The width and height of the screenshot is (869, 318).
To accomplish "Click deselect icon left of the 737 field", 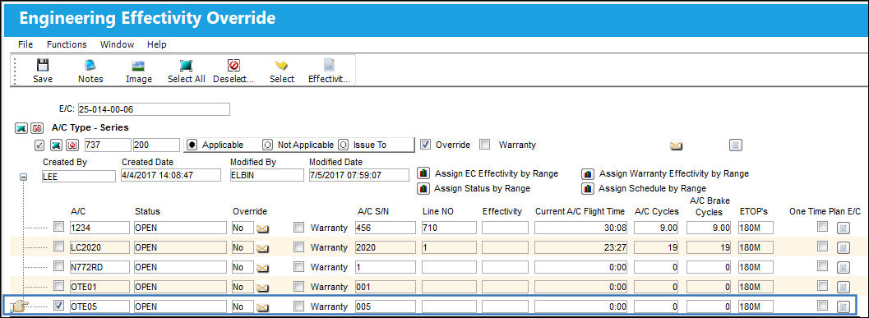I will point(72,145).
